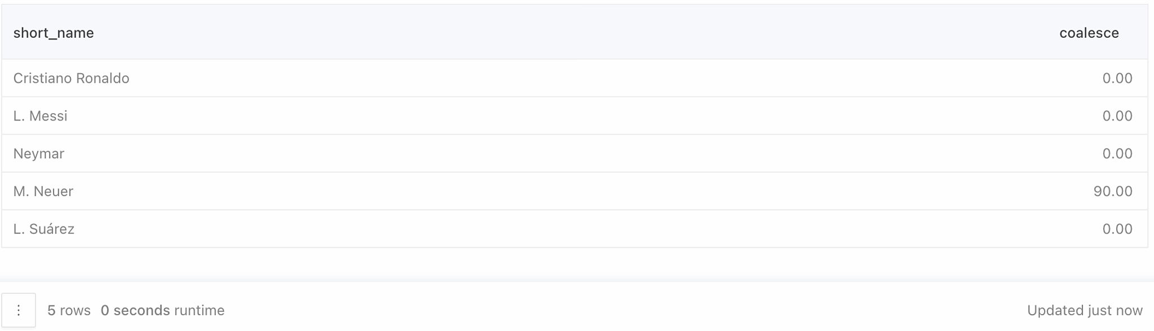Select the L. Messi name cell
The height and width of the screenshot is (331, 1154).
[41, 116]
